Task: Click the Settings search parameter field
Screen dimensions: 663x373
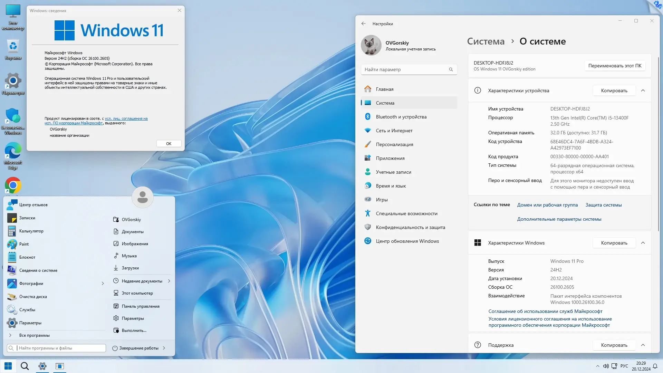Action: (x=406, y=69)
